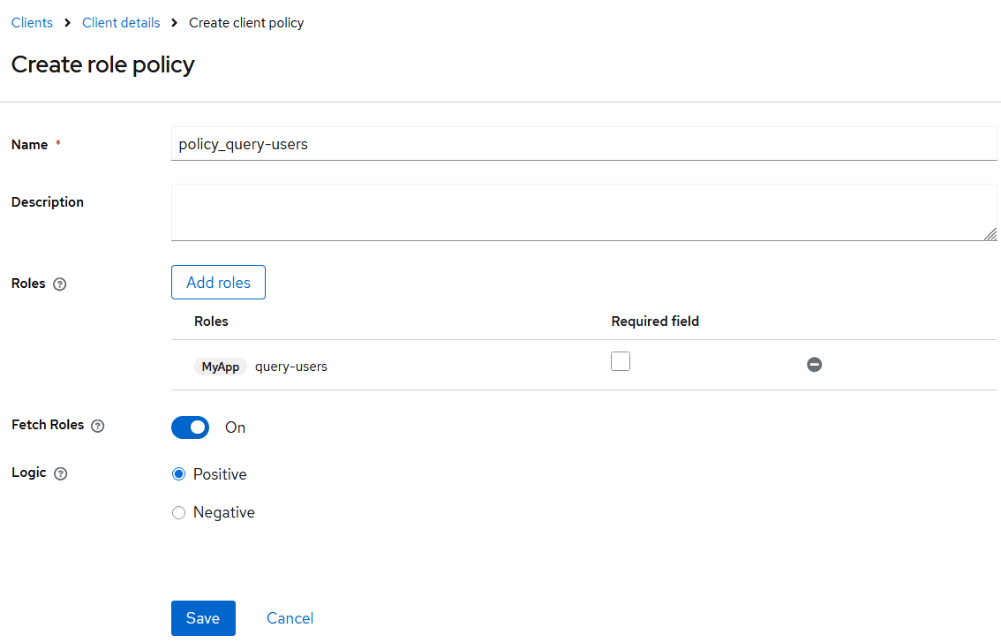Click the Roles help icon
1001x643 pixels.
pyautogui.click(x=59, y=284)
